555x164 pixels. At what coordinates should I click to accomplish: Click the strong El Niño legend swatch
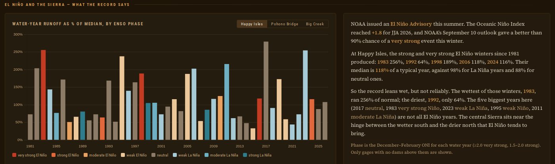point(54,155)
